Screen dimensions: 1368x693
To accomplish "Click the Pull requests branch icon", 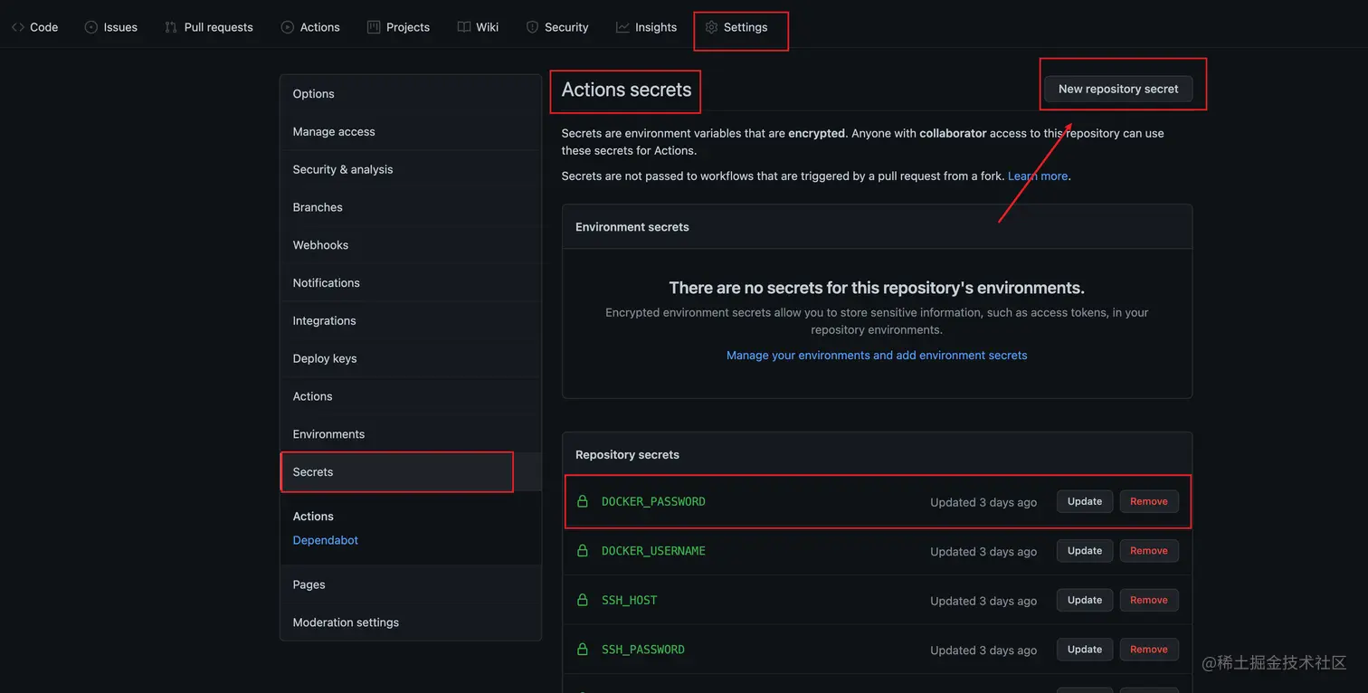I will pyautogui.click(x=171, y=27).
